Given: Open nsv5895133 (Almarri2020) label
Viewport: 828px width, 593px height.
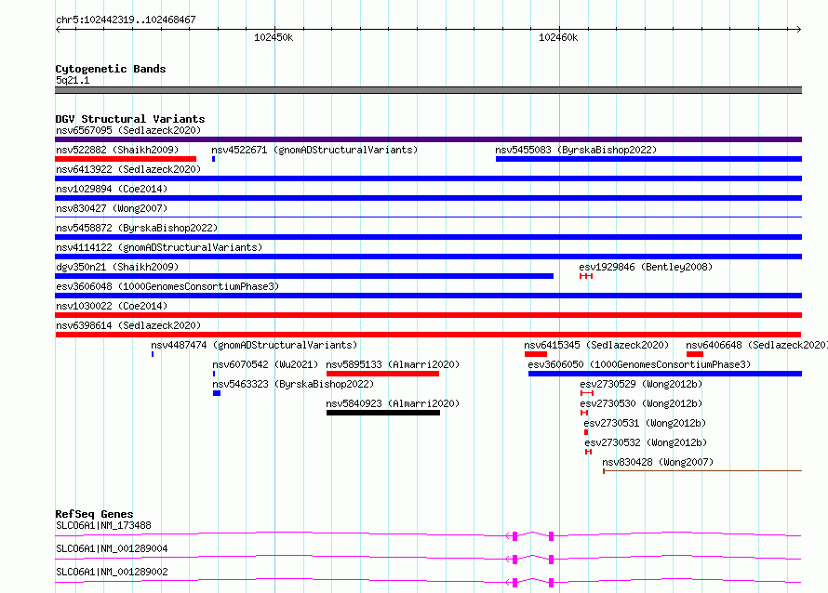Looking at the screenshot, I should 393,364.
